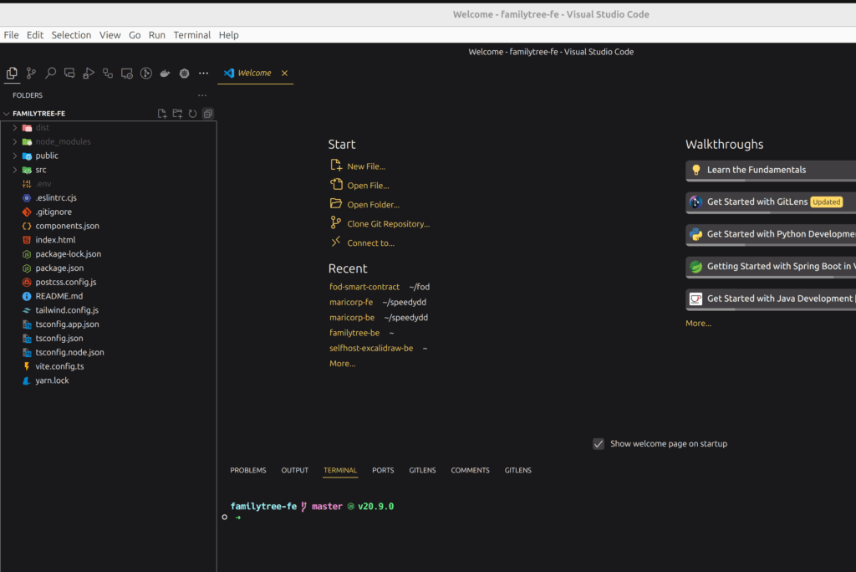Click the New File icon under Start
Viewport: 856px width, 572px height.
tap(336, 165)
